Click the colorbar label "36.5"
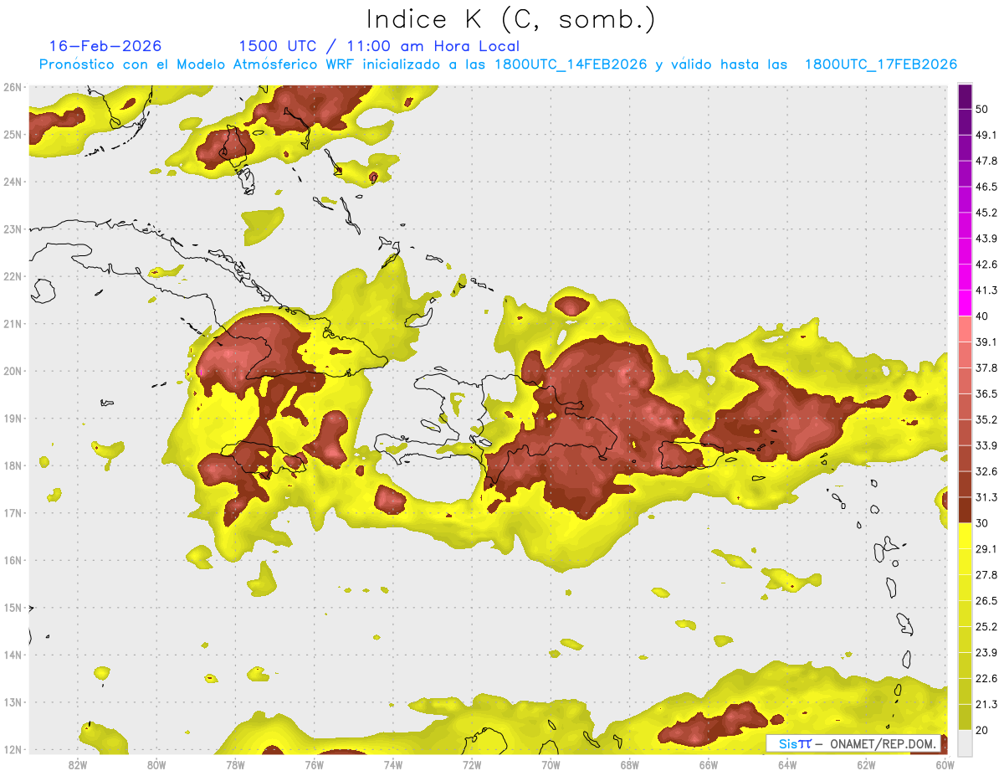 point(985,393)
